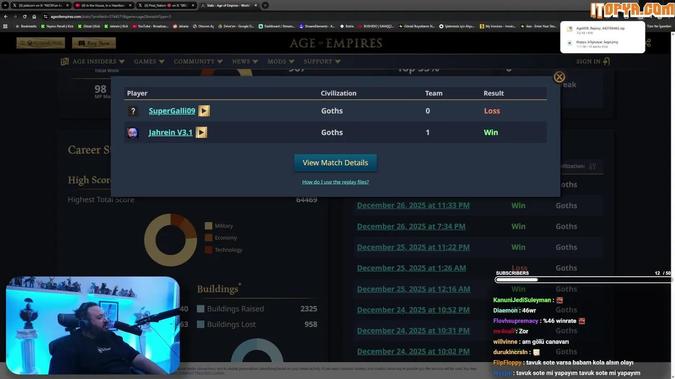The image size is (675, 379).
Task: Open Drive'ım Google Drive bookmark
Action: [x=236, y=26]
